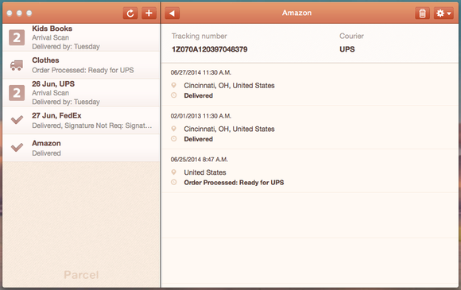Click the Courier label

coord(351,36)
